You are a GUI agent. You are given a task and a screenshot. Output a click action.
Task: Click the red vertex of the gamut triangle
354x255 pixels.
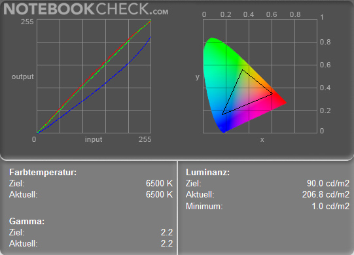tap(272, 93)
